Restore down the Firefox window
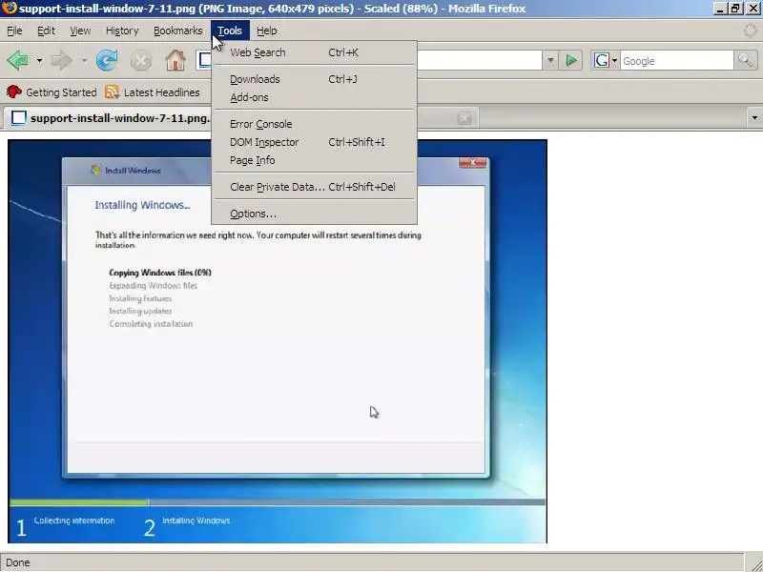Viewport: 763px width, 572px height. click(x=735, y=9)
